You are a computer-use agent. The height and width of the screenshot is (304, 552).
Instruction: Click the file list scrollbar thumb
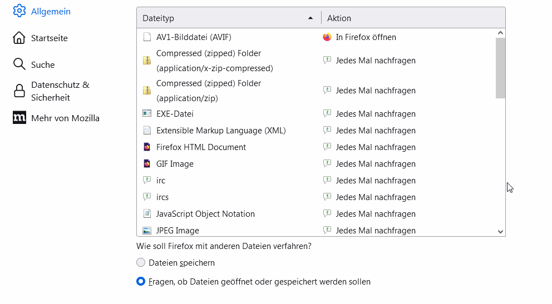point(500,68)
